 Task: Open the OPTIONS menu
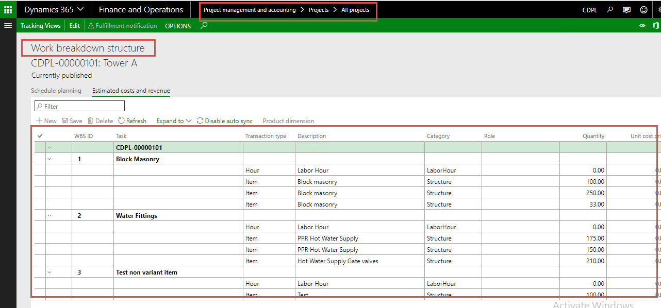click(x=177, y=25)
